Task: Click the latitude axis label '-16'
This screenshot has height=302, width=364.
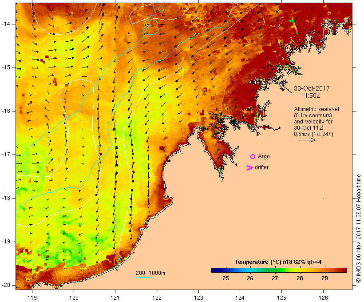Action: (x=5, y=111)
